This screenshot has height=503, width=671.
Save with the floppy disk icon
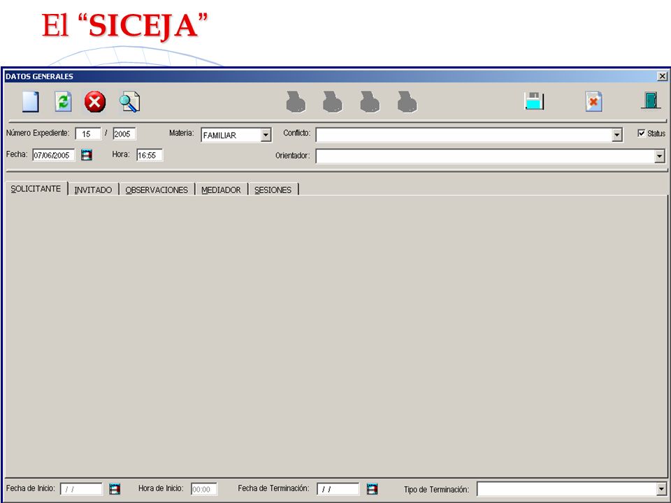click(534, 101)
